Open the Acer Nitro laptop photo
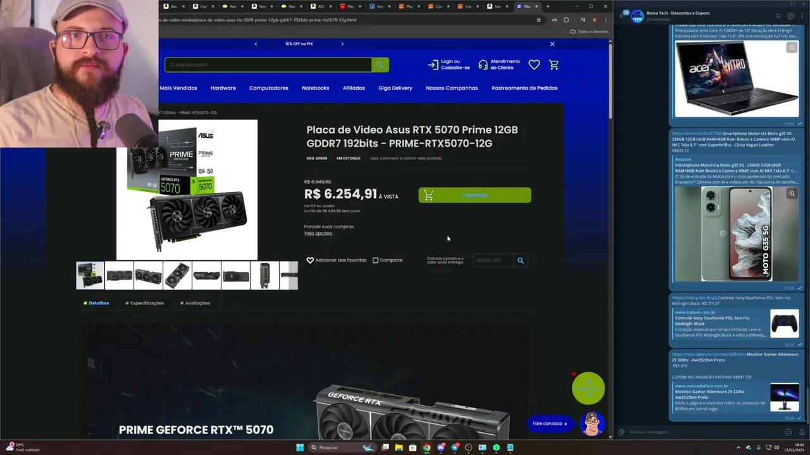 pos(737,79)
